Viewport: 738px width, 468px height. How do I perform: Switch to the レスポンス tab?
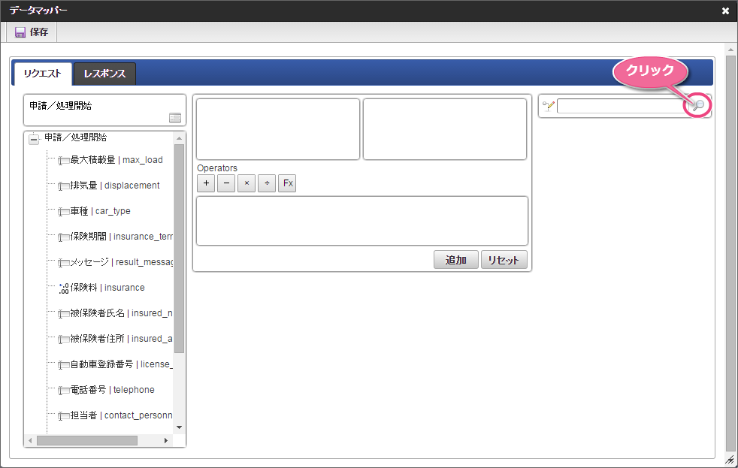[104, 74]
